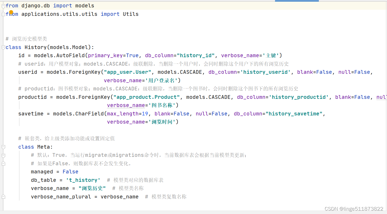Click managed attribute name
The image size is (387, 214).
point(42,172)
